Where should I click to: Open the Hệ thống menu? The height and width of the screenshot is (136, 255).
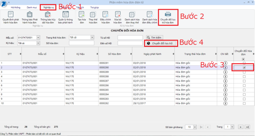[16, 8]
